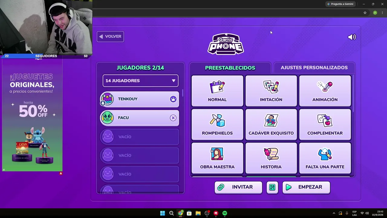Click TENKOUY's owl avatar
Screen dimensions: 387x218
(x=107, y=99)
